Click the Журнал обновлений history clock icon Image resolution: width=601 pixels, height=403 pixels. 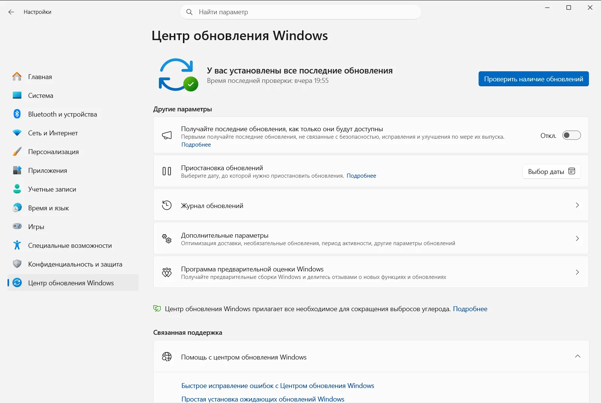[167, 205]
